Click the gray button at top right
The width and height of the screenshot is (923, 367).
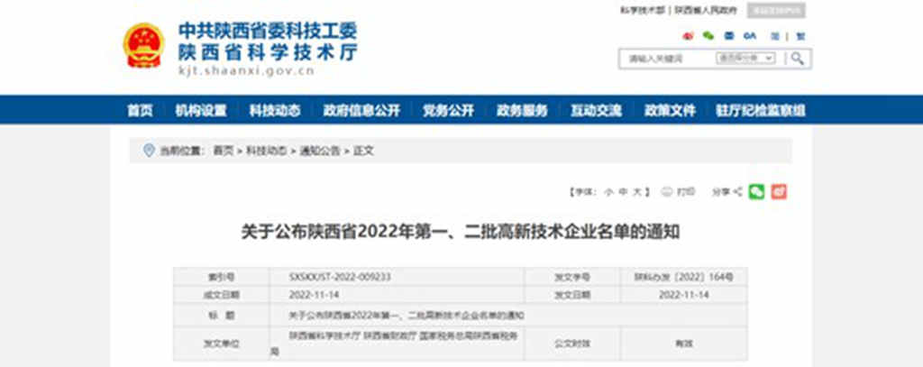[776, 10]
